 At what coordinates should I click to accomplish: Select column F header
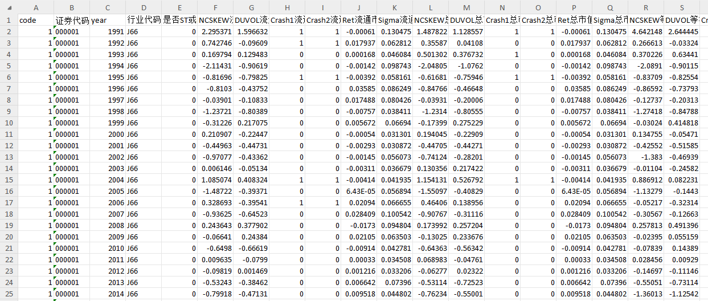[215, 7]
